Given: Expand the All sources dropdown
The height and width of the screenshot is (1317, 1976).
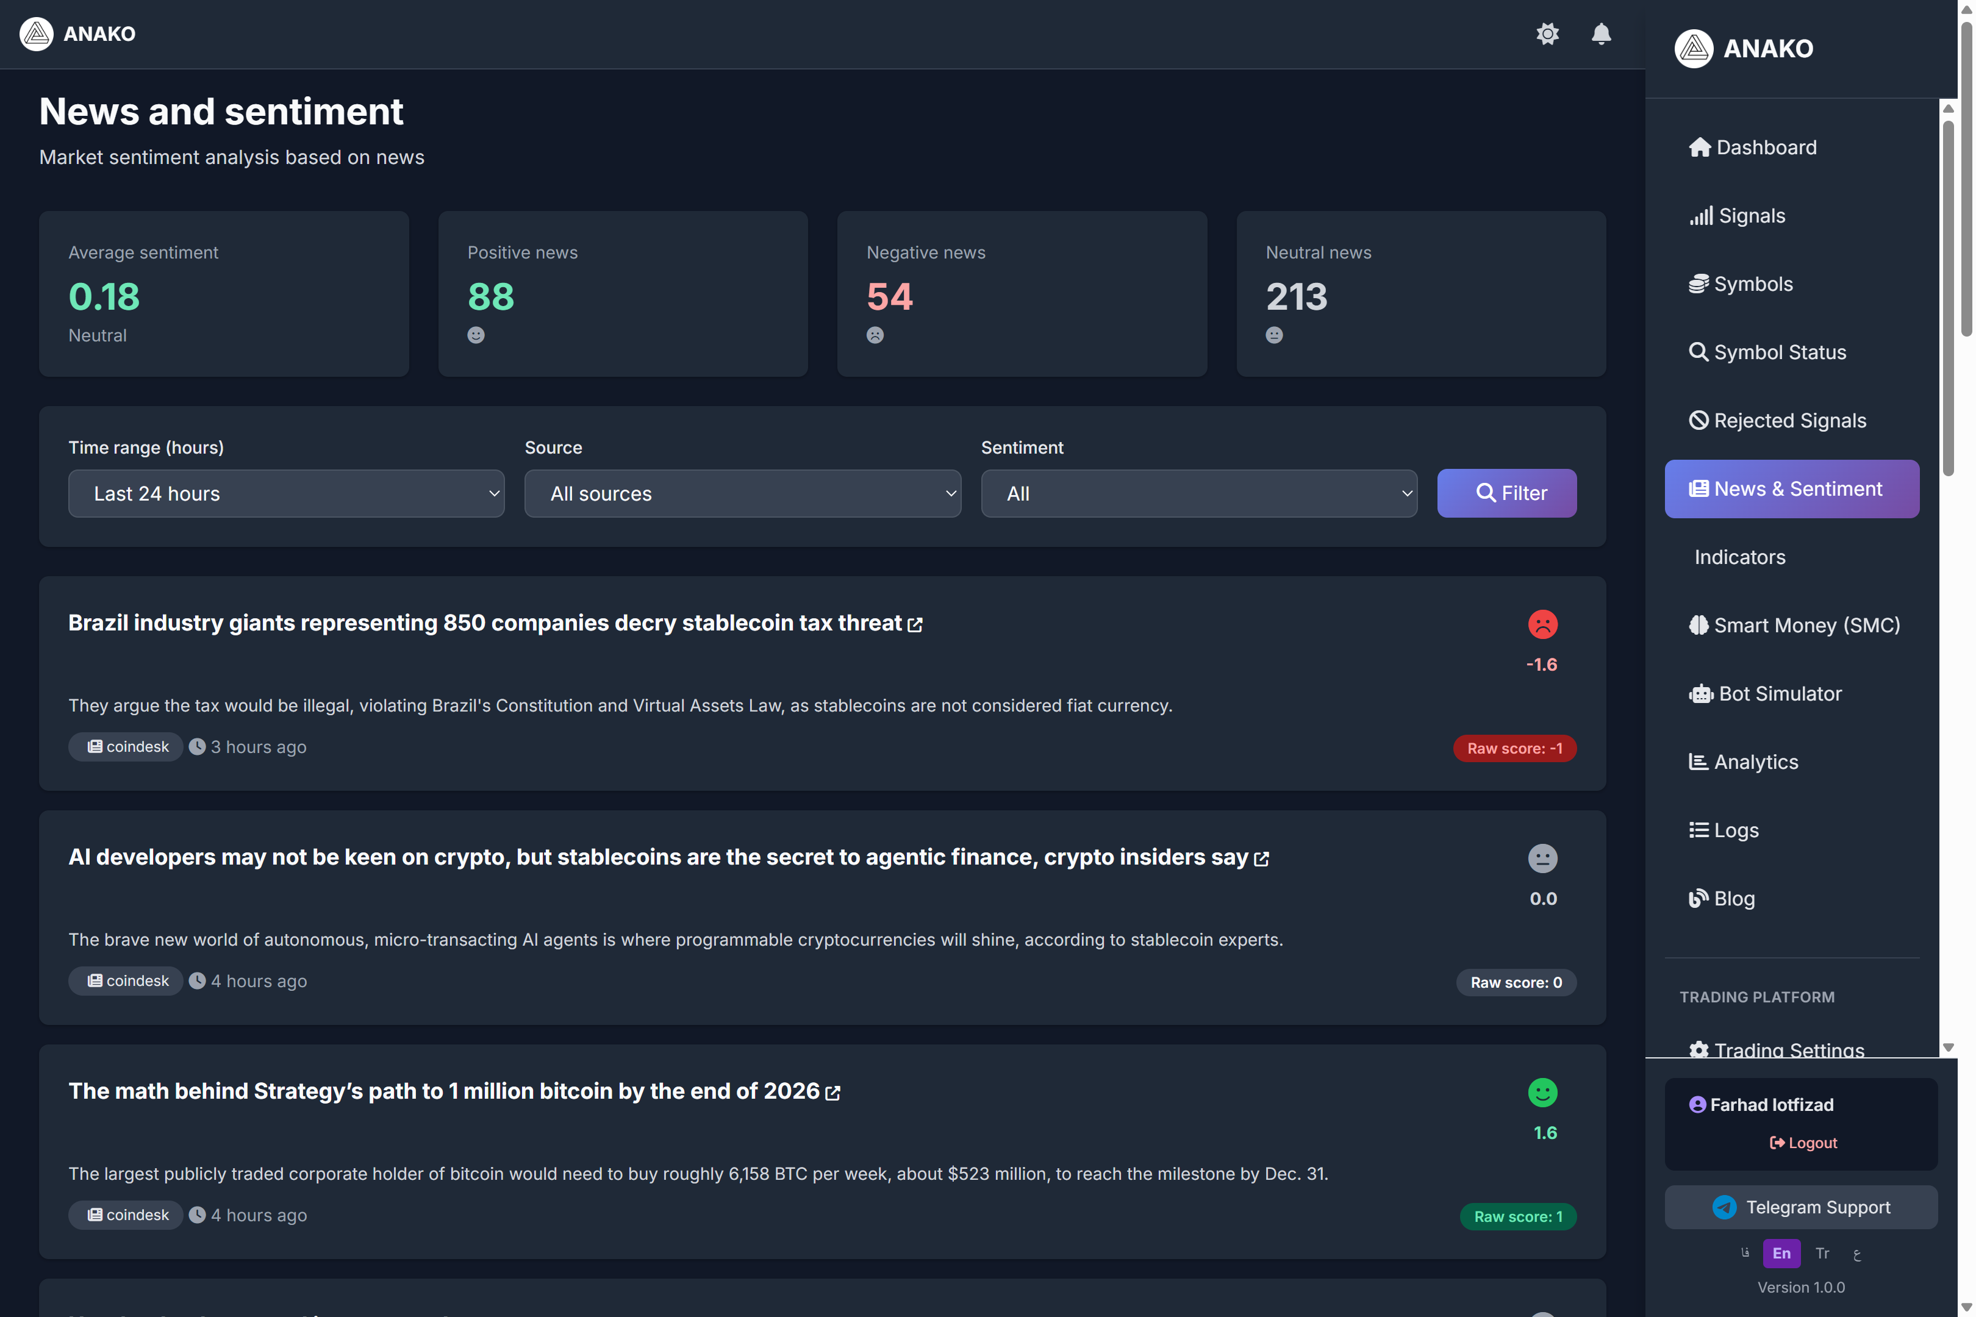Looking at the screenshot, I should click(742, 494).
